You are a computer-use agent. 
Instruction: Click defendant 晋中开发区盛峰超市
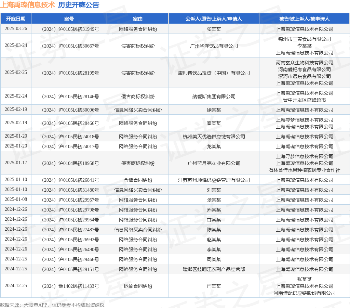pyautogui.click(x=305, y=100)
